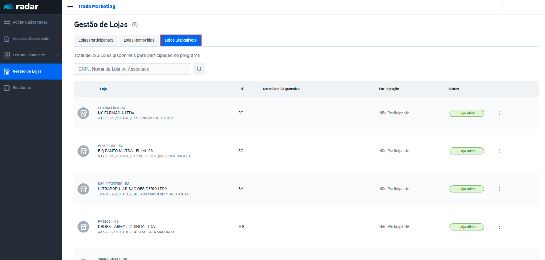This screenshot has height=260, width=545.
Task: Click the NC FARMACIA LTDA store icon
Action: [83, 113]
